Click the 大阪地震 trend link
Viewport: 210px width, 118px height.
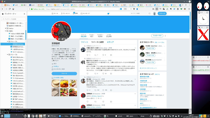point(143,89)
